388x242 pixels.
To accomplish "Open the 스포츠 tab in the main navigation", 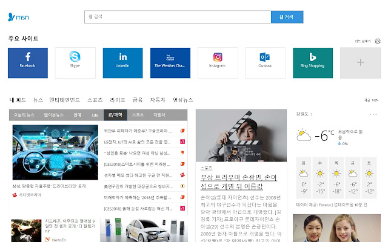I will click(x=95, y=100).
